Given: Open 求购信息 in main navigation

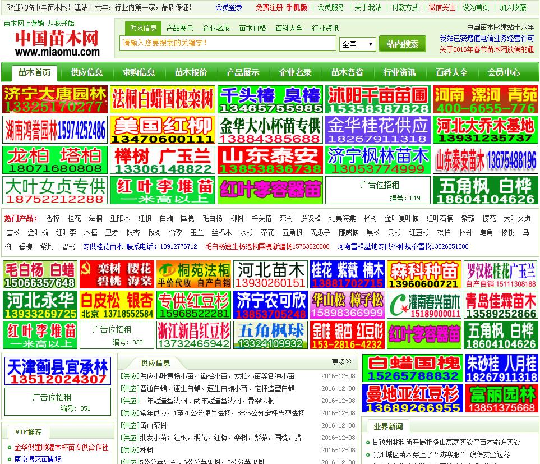Looking at the screenshot, I should click(x=139, y=73).
